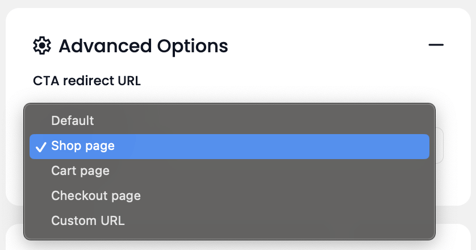The image size is (476, 250).
Task: Collapse the Advanced Options section with the minus icon
Action: [x=436, y=45]
